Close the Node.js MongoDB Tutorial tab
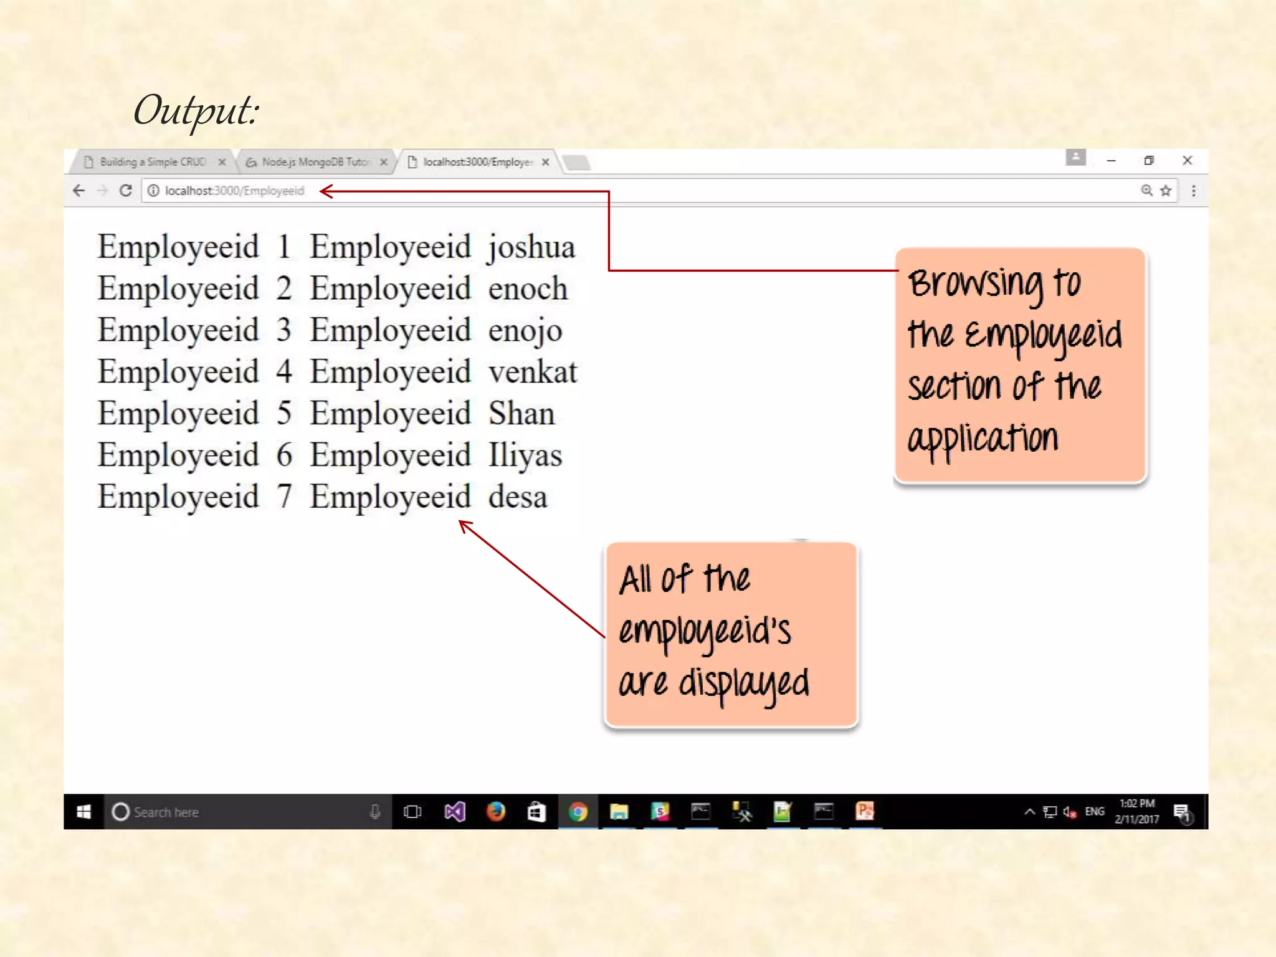 [384, 162]
